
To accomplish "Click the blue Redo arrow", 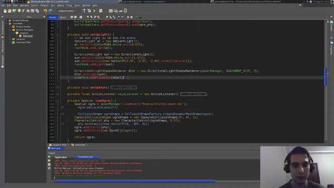I will pyautogui.click(x=50, y=11).
